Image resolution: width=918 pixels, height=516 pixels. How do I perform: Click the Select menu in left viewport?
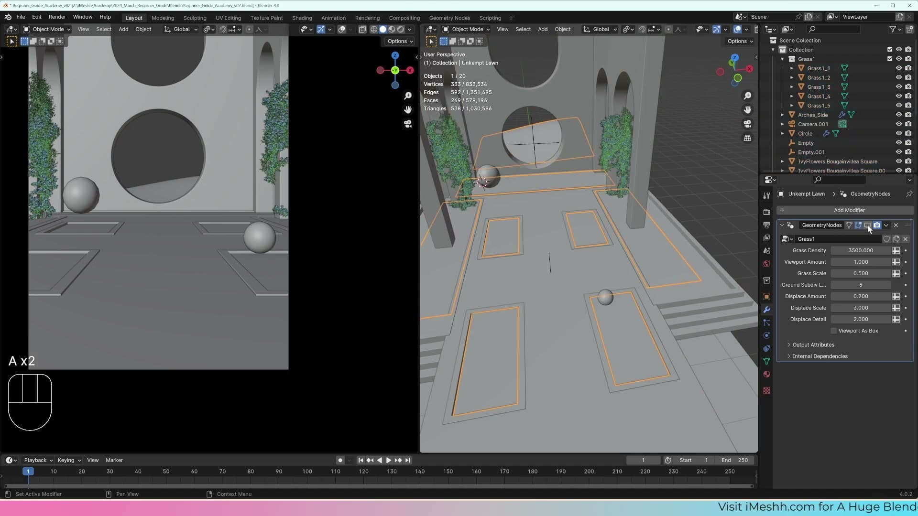[x=104, y=29]
